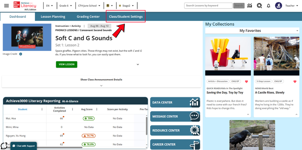
Task: Open Avg Score column options menu
Action: click(97, 109)
